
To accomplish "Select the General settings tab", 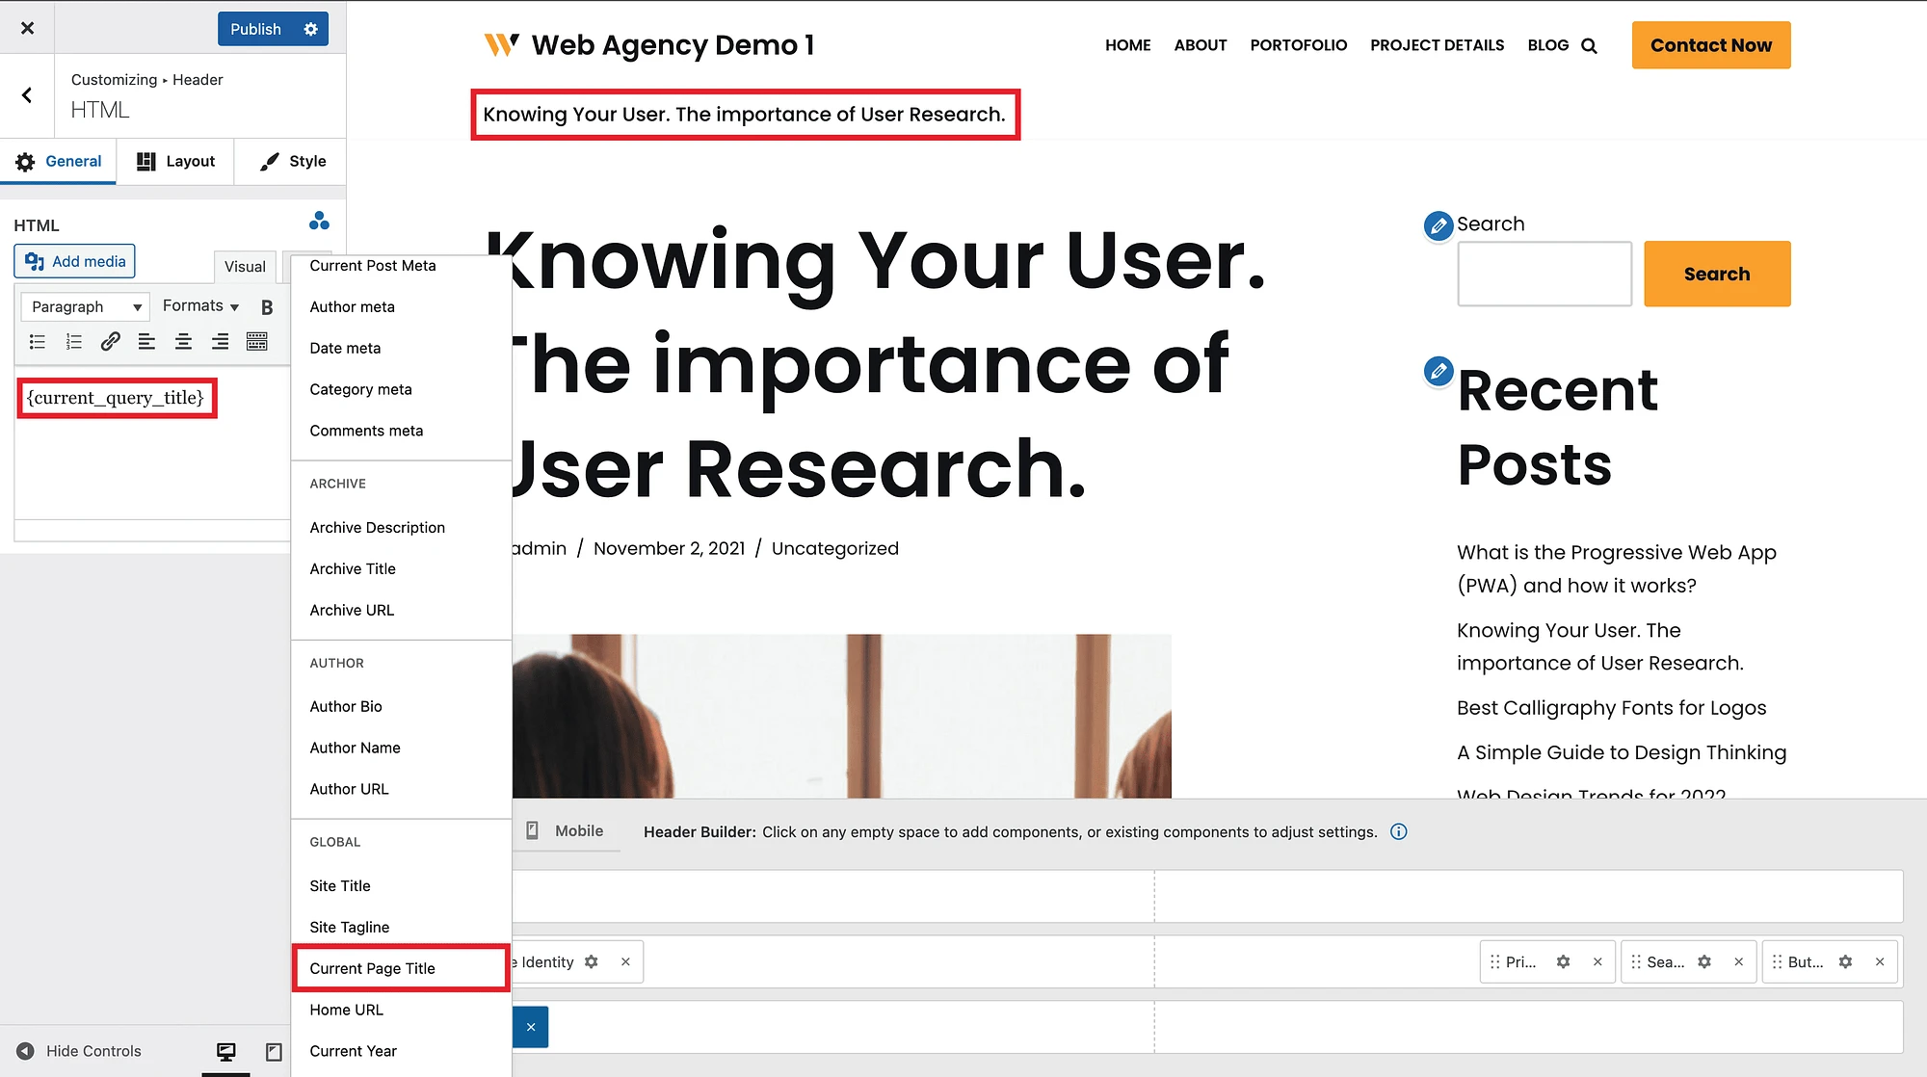I will (x=60, y=162).
